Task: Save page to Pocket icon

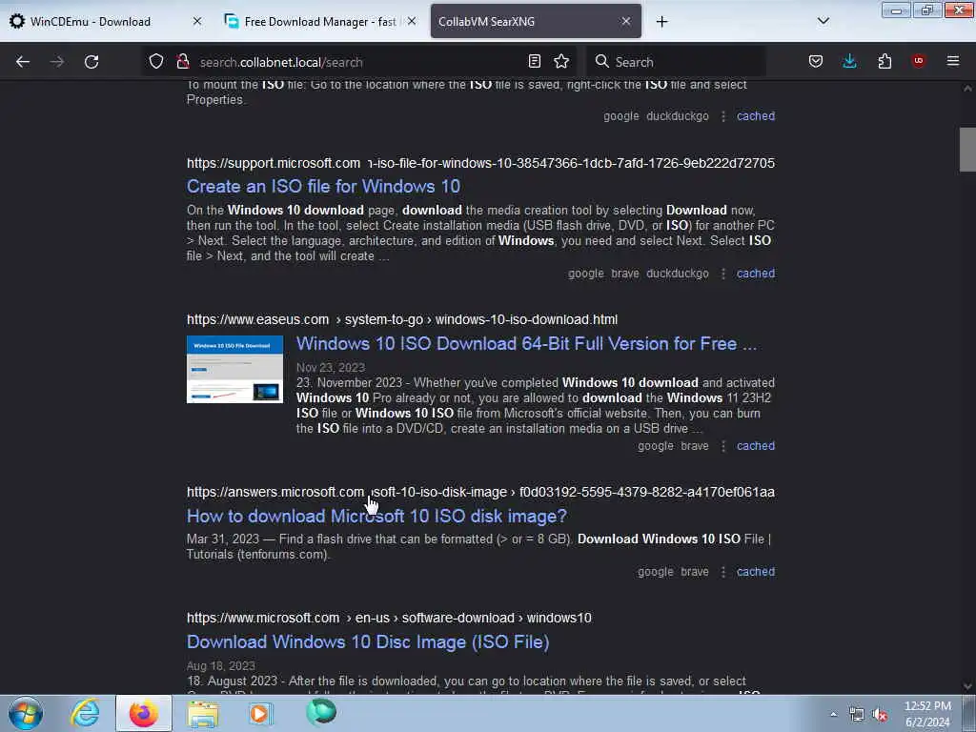Action: point(816,61)
